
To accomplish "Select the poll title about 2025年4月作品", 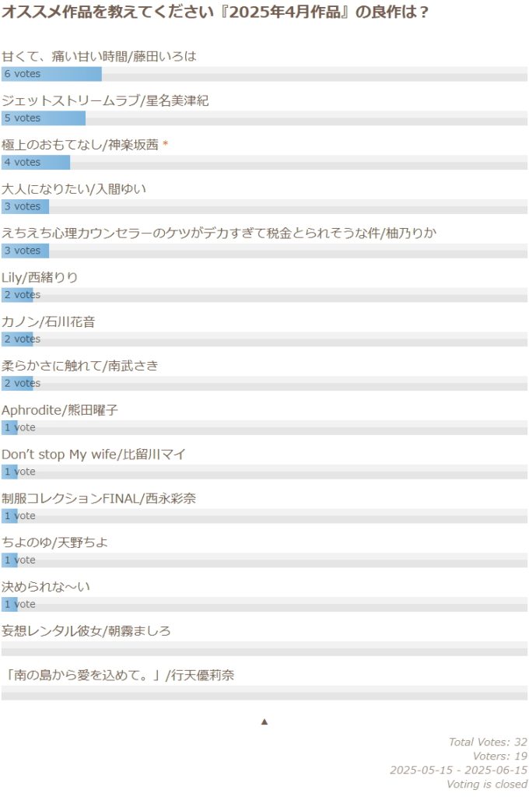I will point(215,13).
